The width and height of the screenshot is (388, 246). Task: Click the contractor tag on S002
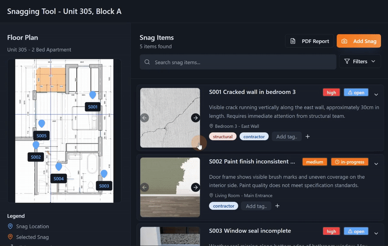pyautogui.click(x=224, y=206)
